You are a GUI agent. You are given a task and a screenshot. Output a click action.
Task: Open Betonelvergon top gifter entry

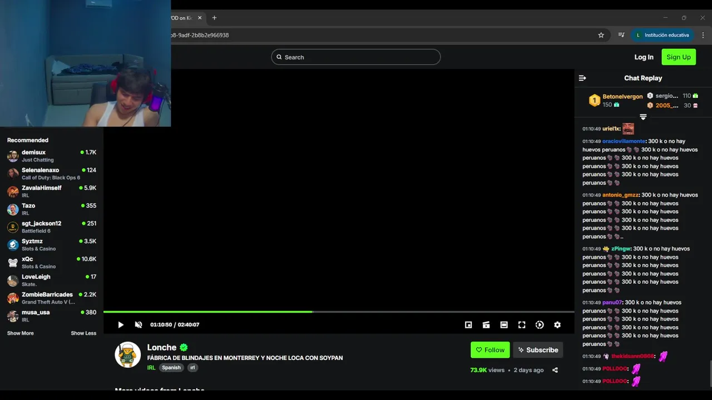[x=616, y=101]
